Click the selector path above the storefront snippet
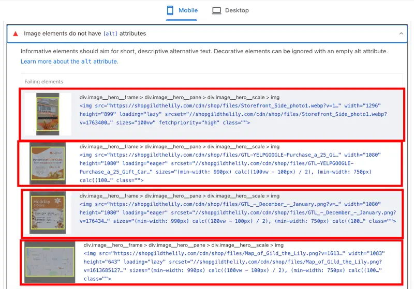 pyautogui.click(x=180, y=97)
